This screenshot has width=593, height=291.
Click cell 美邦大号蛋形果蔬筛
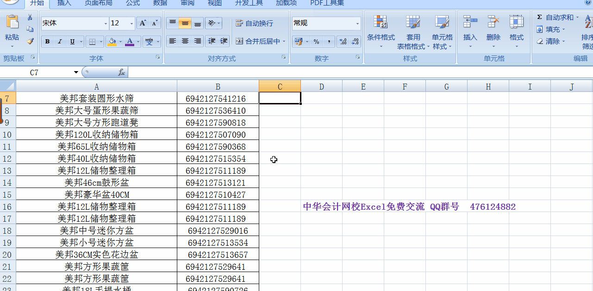(96, 110)
